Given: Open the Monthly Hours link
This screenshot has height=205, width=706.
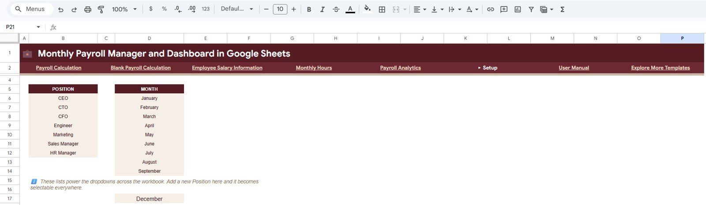Looking at the screenshot, I should click(x=314, y=68).
